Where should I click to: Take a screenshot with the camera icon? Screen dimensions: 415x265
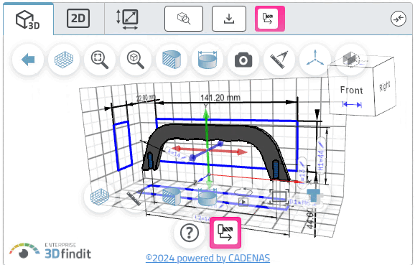tap(243, 60)
